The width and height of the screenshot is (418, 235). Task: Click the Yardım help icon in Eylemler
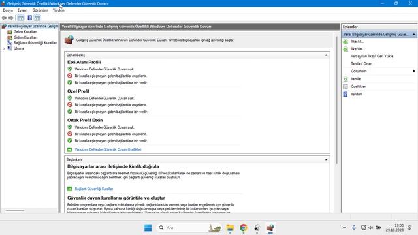346,94
